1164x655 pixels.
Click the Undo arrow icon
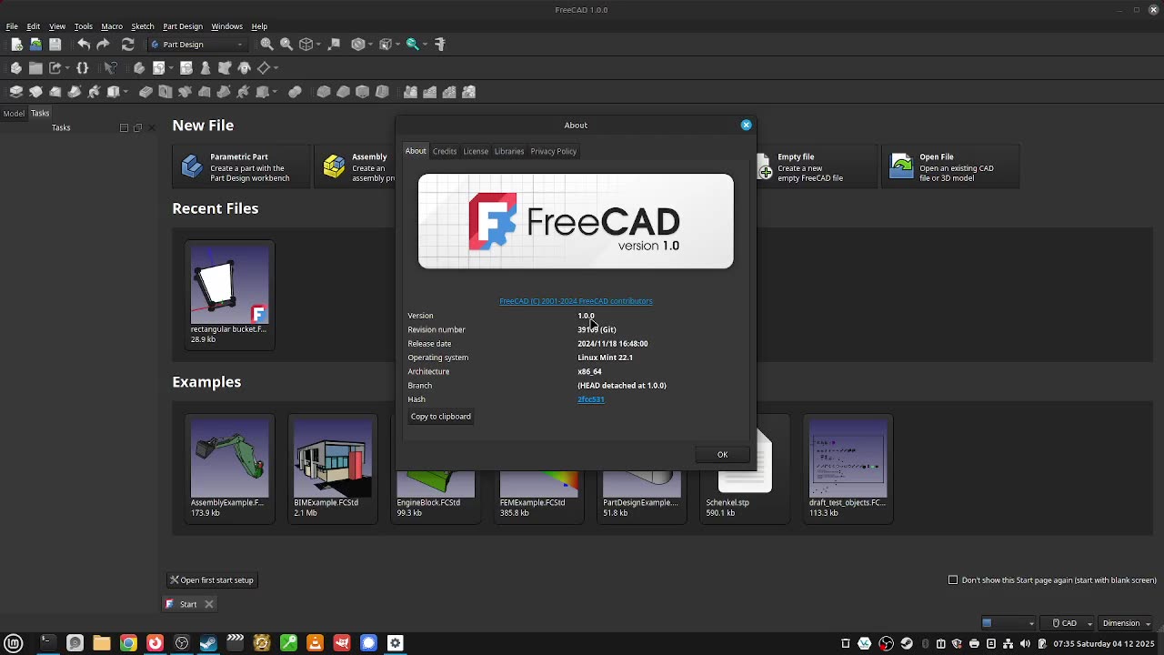pyautogui.click(x=84, y=45)
